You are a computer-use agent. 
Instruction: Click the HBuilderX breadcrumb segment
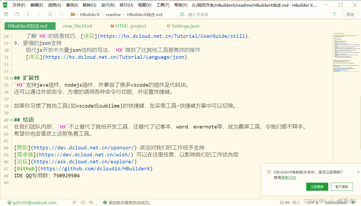pos(90,14)
